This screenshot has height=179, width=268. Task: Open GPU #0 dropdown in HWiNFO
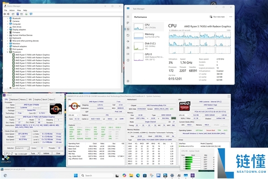coord(184,115)
